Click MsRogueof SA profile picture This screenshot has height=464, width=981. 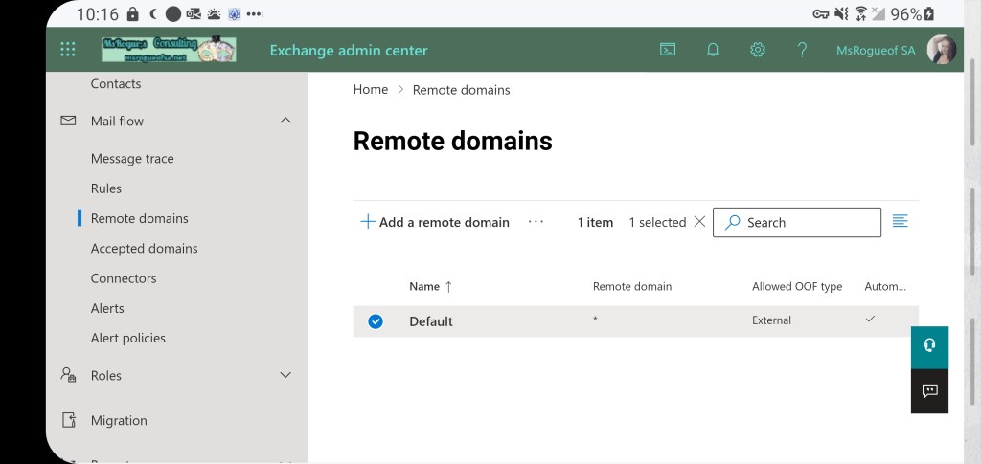pos(942,50)
